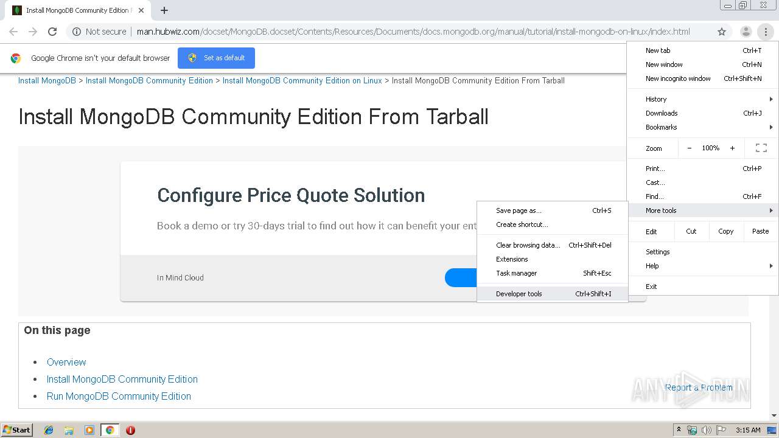Click the Action Center flag tray icon
Viewport: 779px width, 438px height.
(x=721, y=430)
